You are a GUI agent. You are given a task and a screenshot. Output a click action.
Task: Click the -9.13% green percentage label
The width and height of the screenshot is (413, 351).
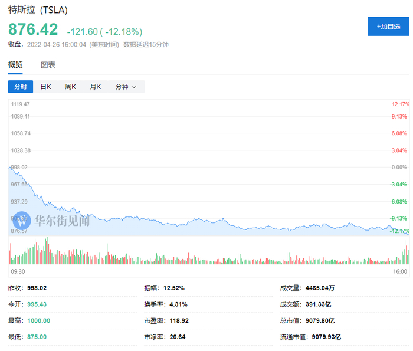point(398,218)
